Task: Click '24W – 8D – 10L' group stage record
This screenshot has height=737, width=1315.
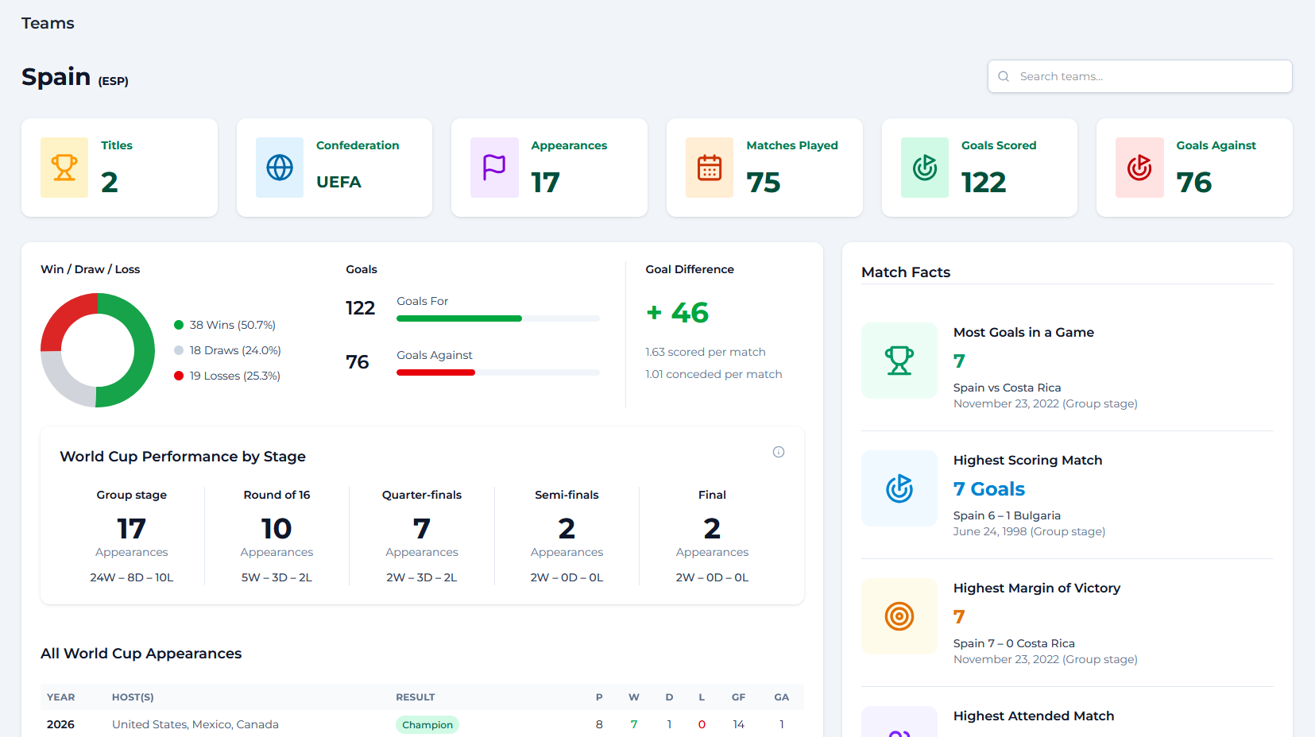Action: tap(132, 577)
